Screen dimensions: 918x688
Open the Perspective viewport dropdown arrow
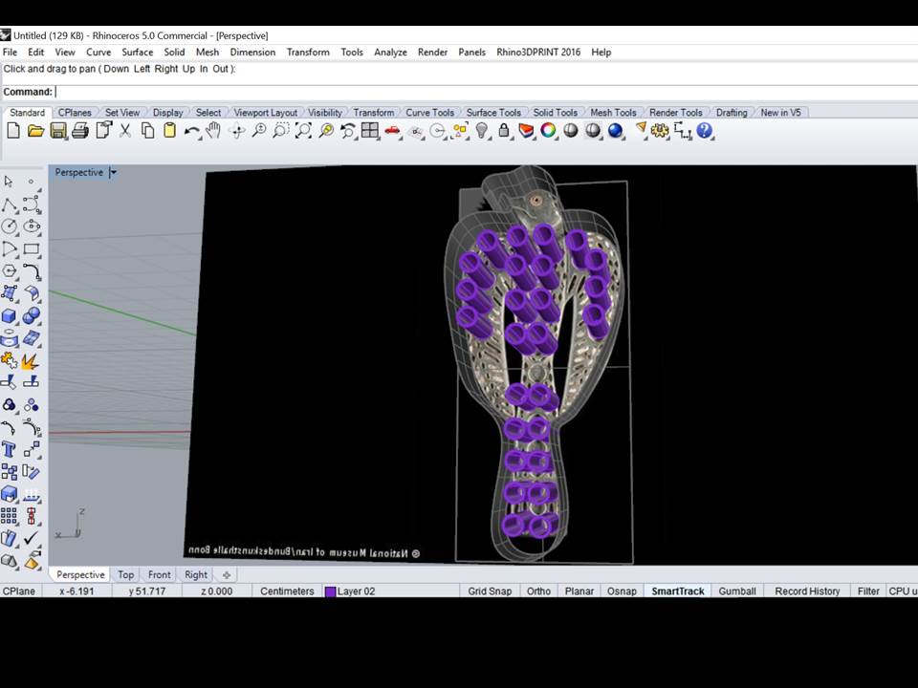[113, 173]
